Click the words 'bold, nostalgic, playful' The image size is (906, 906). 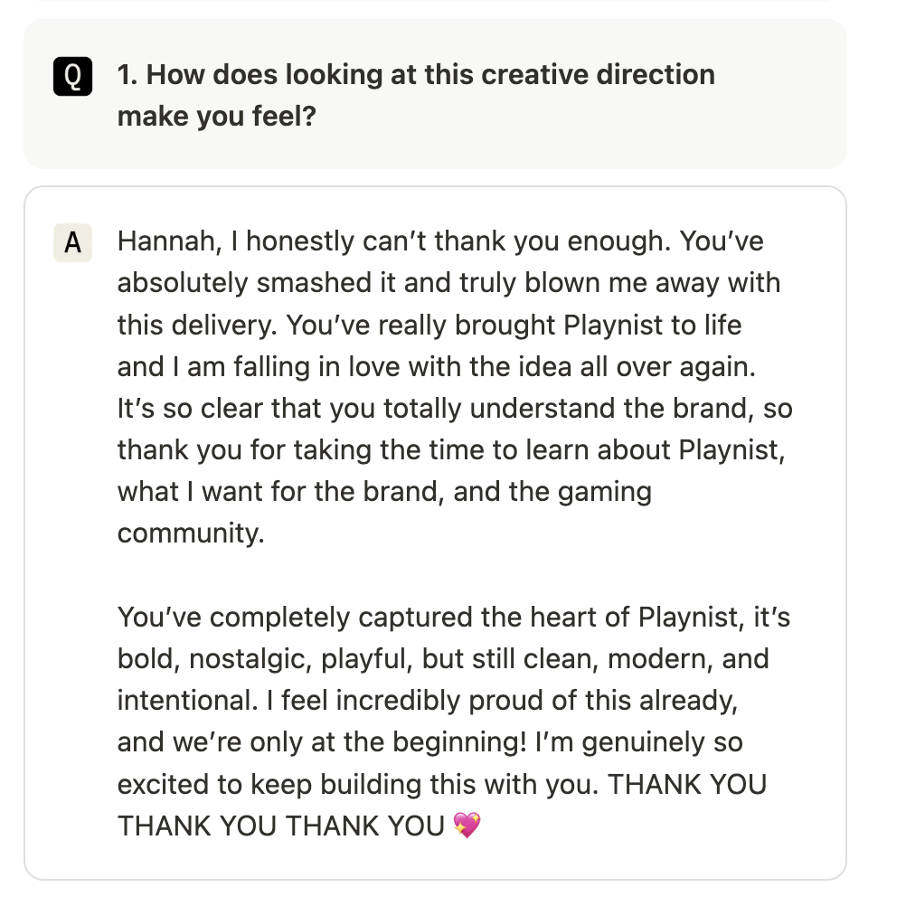265,659
